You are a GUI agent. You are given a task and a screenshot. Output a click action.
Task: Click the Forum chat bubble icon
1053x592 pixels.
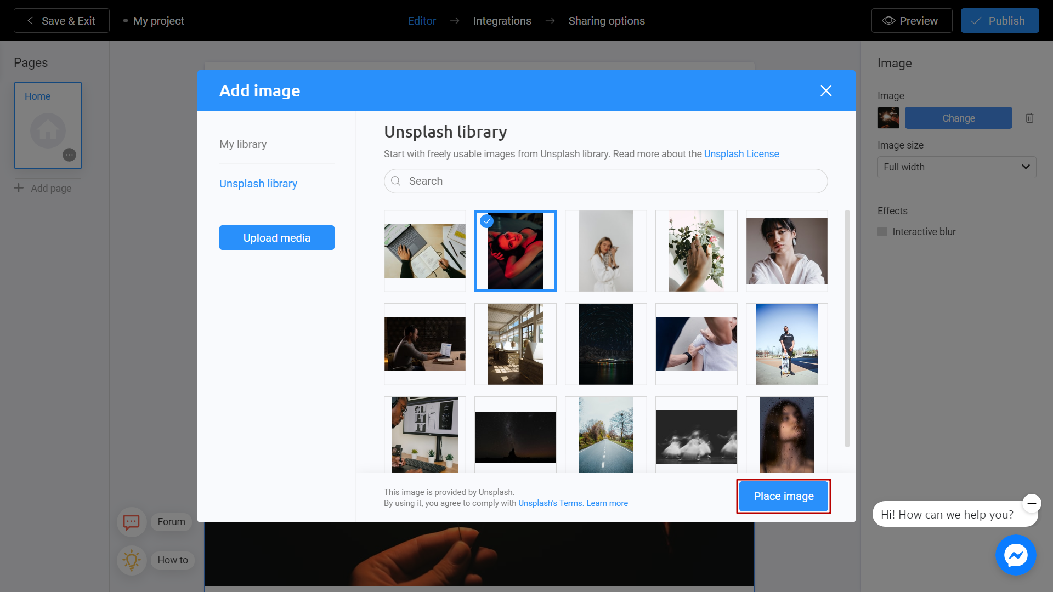[x=132, y=521]
